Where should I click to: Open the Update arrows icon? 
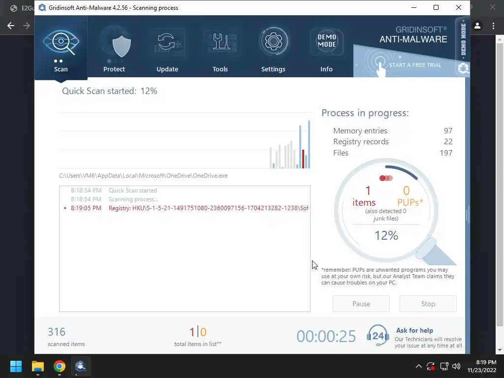[167, 42]
